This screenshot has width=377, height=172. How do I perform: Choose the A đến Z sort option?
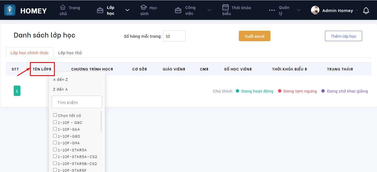[x=61, y=80]
